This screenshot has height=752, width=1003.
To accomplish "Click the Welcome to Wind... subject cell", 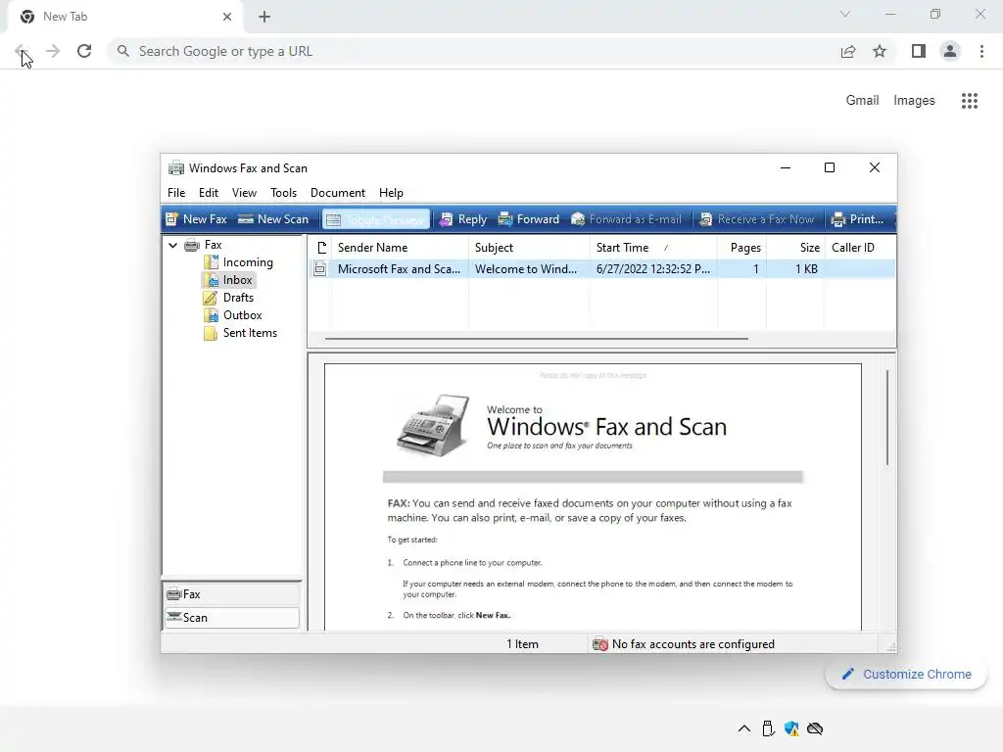I will (x=526, y=269).
